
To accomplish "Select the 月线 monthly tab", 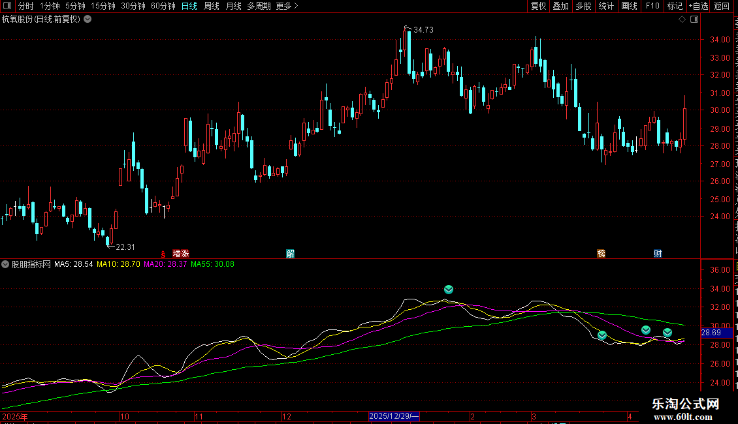I will point(233,6).
